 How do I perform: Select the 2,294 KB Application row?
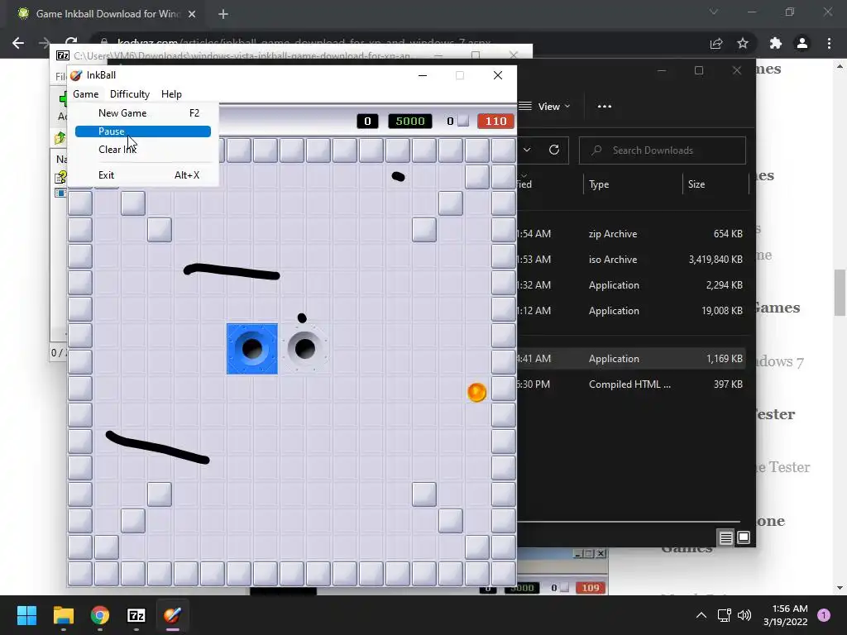(x=631, y=285)
